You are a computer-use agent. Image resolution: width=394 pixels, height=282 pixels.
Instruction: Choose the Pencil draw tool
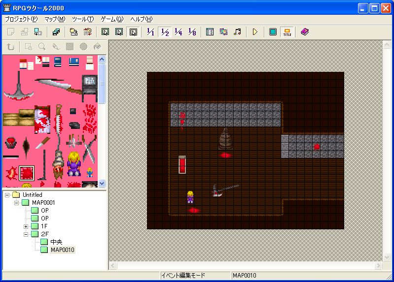coord(56,47)
